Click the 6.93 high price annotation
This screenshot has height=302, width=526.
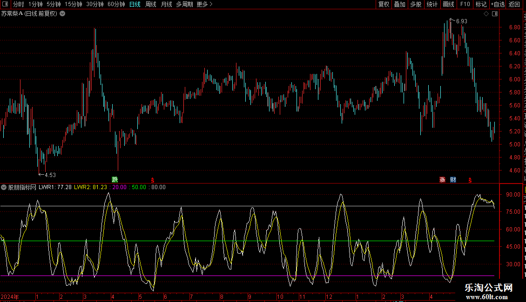[x=462, y=21]
